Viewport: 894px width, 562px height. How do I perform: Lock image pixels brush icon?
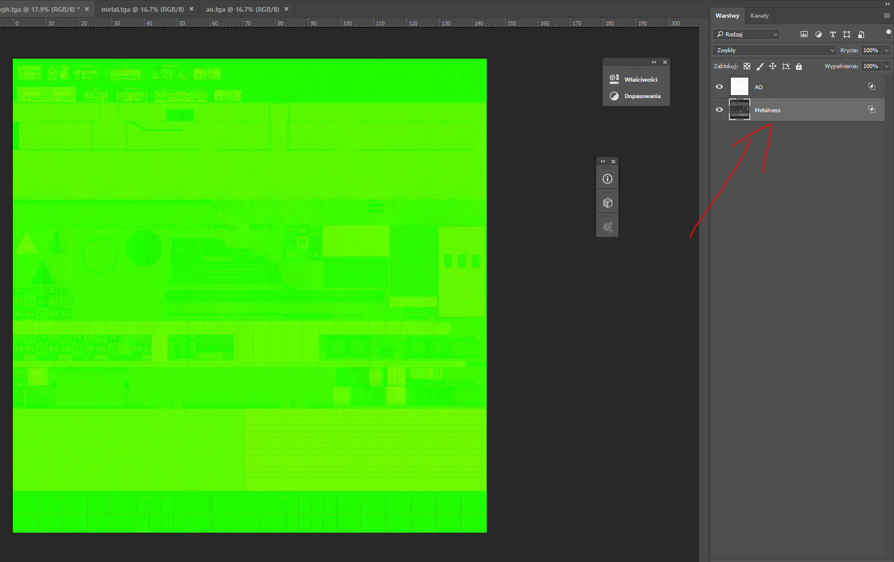[760, 66]
